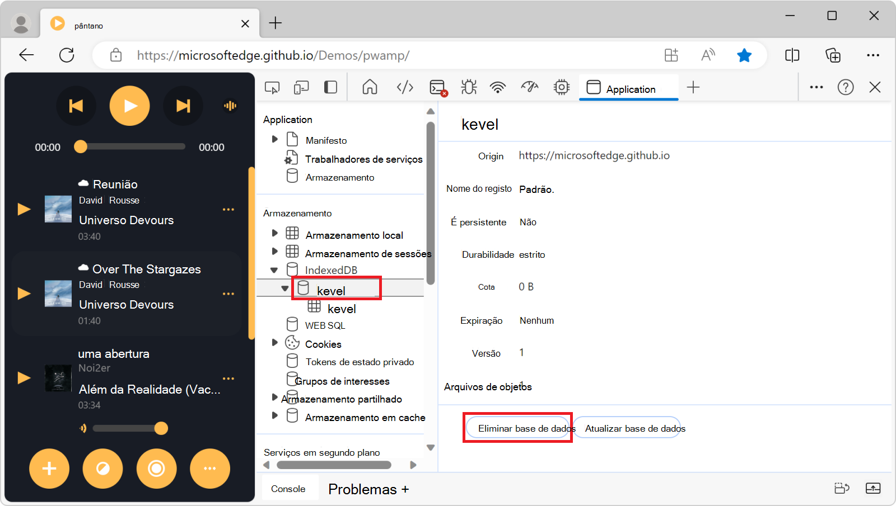
Task: Adjust the volume slider in the player
Action: 129,428
